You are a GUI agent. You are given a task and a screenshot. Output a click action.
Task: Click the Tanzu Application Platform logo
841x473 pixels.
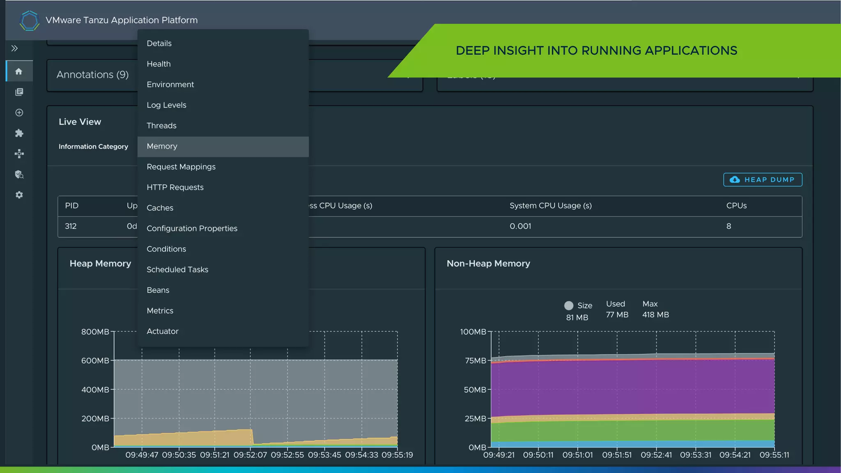29,21
